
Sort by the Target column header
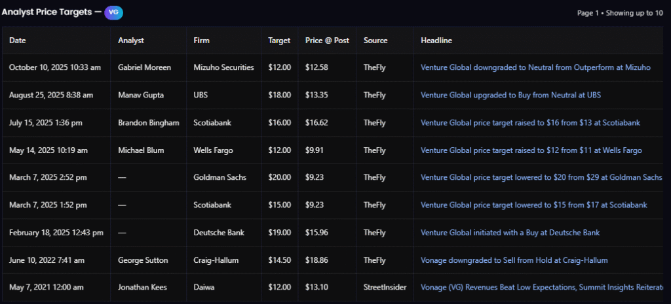coord(279,41)
